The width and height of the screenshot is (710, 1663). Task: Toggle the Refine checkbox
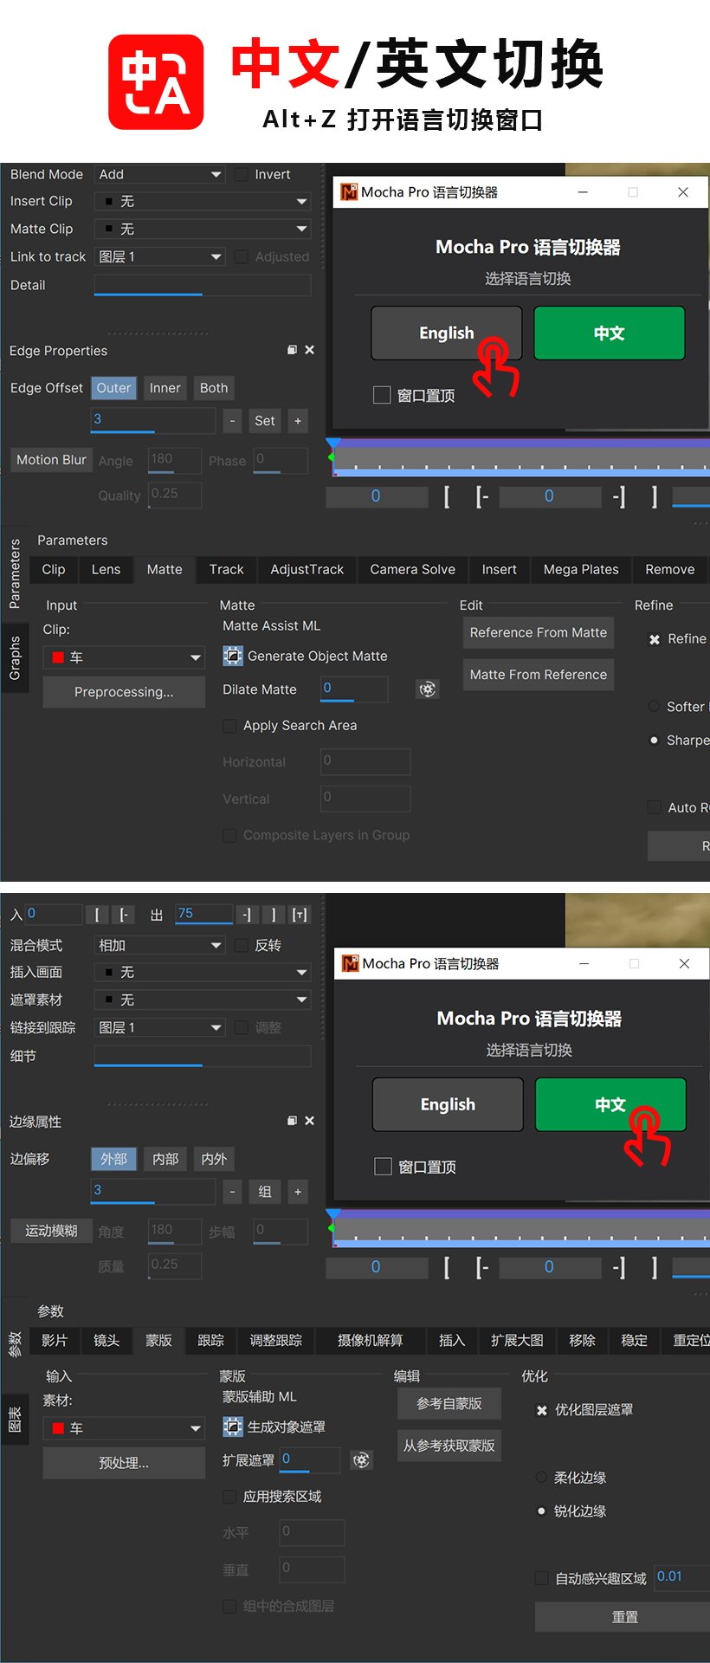coord(655,639)
